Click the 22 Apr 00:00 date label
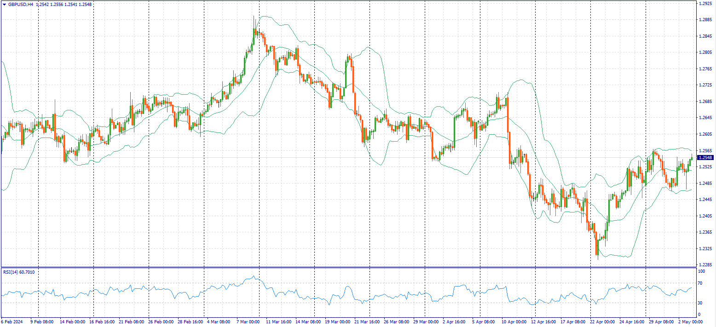The height and width of the screenshot is (327, 716). coord(603,322)
